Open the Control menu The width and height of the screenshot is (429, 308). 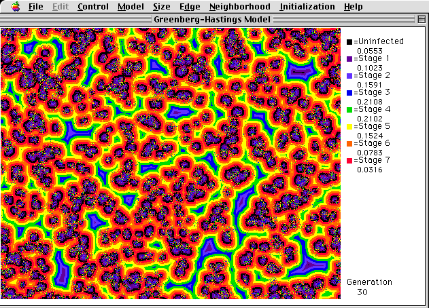click(x=92, y=7)
